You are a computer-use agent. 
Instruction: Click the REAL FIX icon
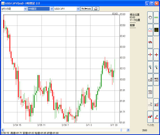[150, 92]
